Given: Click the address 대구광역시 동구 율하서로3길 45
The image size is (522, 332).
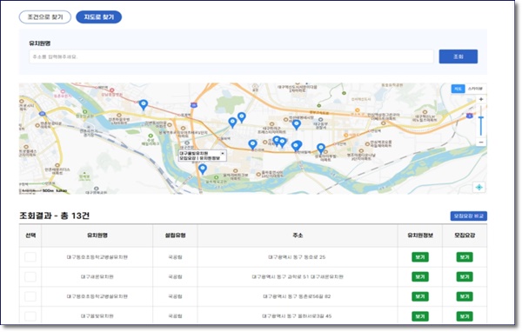Looking at the screenshot, I should (x=297, y=316).
